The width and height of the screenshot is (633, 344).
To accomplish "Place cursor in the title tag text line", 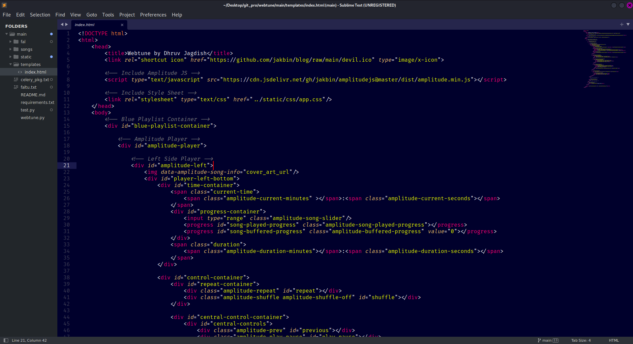I will pyautogui.click(x=169, y=53).
